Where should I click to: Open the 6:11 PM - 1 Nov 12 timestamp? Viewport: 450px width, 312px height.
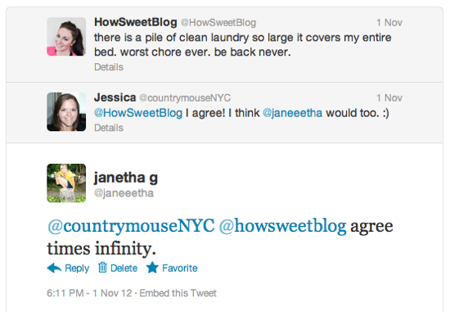89,293
